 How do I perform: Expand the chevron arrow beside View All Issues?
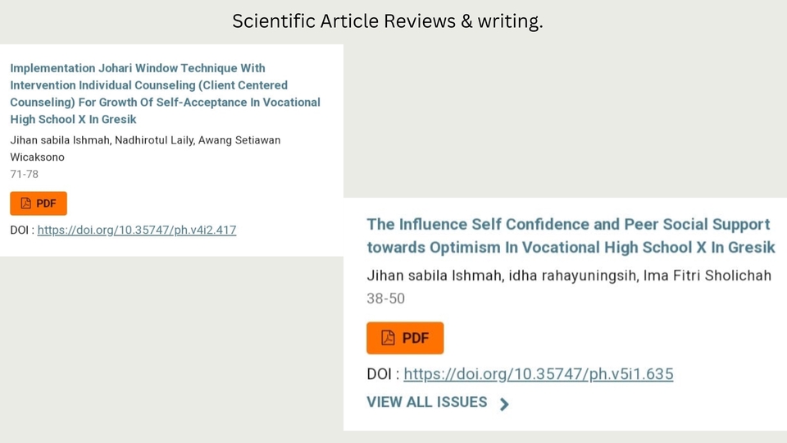tap(504, 404)
